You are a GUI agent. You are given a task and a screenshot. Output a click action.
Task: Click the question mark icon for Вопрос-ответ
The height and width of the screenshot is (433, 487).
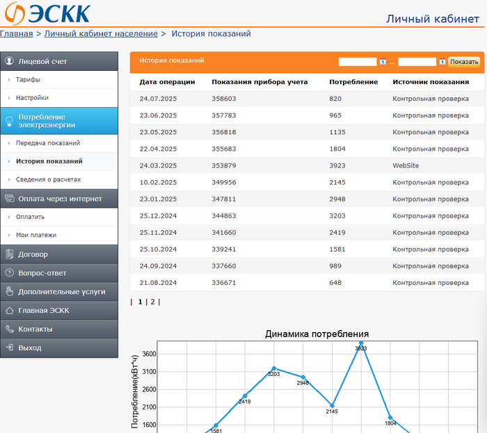[10, 273]
